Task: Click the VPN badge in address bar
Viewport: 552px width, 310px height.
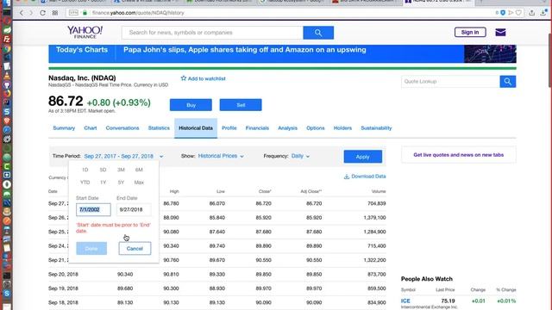Action: click(73, 13)
